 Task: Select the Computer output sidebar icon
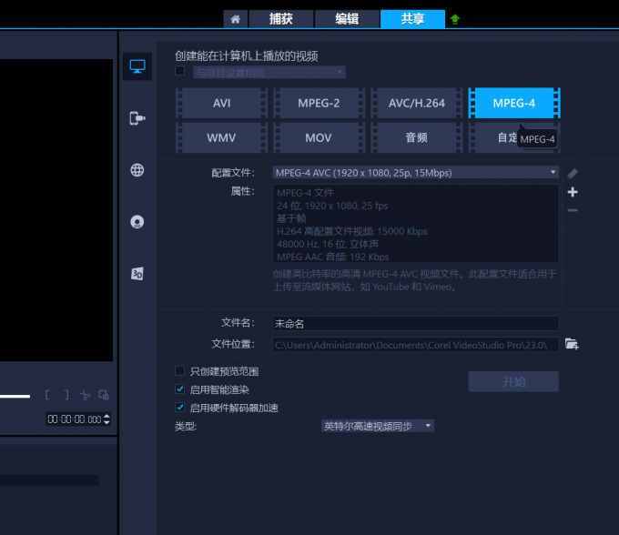point(137,66)
